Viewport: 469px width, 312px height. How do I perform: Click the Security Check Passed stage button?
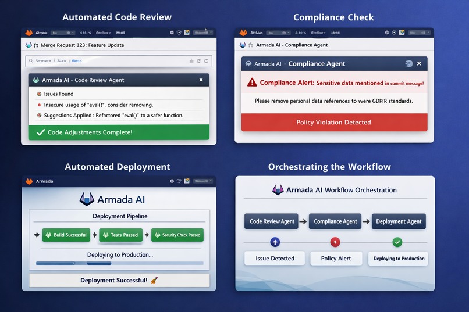point(177,235)
